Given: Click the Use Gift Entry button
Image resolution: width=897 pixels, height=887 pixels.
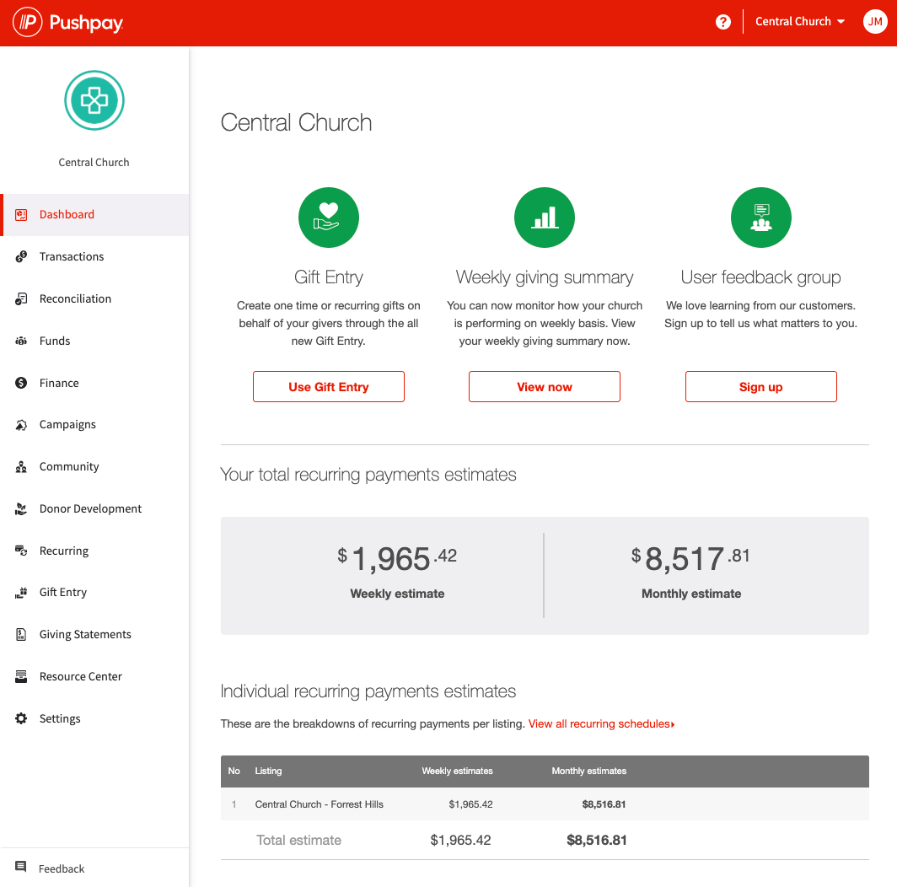Looking at the screenshot, I should [x=328, y=386].
